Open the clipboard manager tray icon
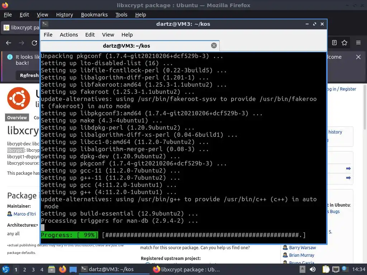 point(325,269)
